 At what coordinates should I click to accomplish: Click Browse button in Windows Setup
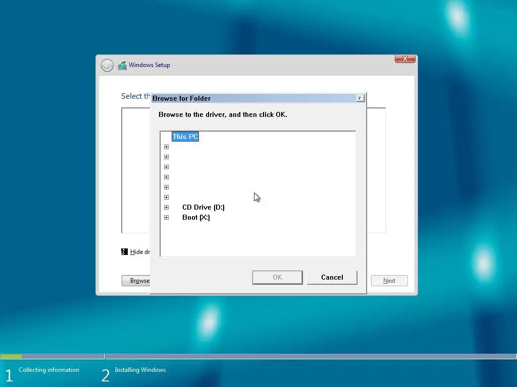(136, 281)
